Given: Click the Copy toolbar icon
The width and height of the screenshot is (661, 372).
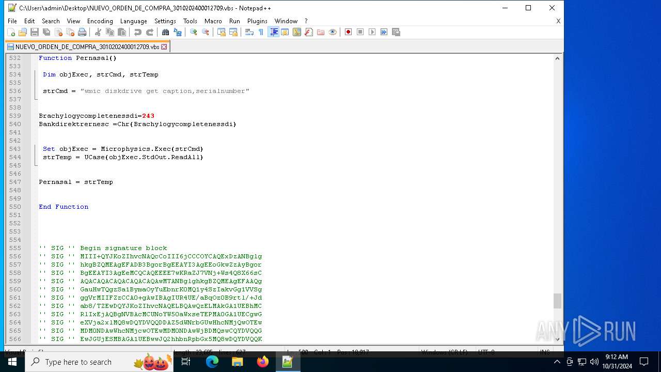Looking at the screenshot, I should click(110, 32).
